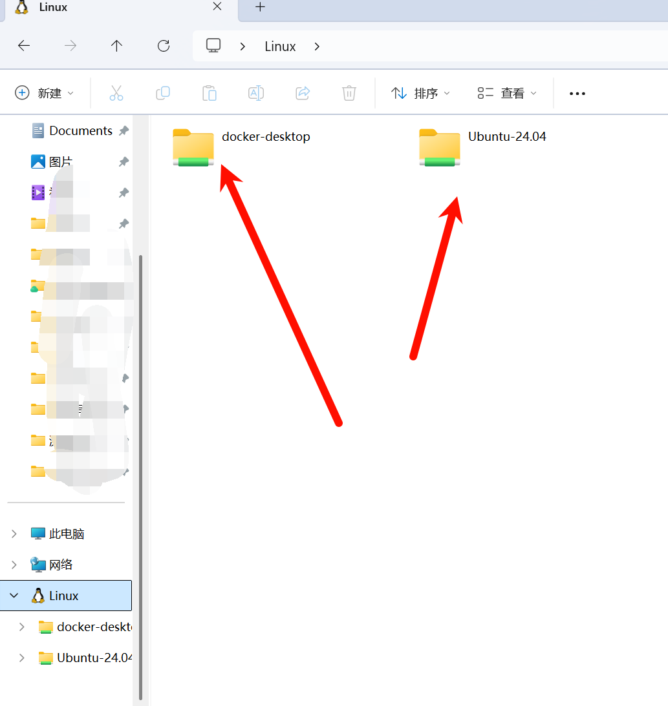Image resolution: width=668 pixels, height=706 pixels.
Task: Close the Linux tab
Action: click(x=217, y=6)
